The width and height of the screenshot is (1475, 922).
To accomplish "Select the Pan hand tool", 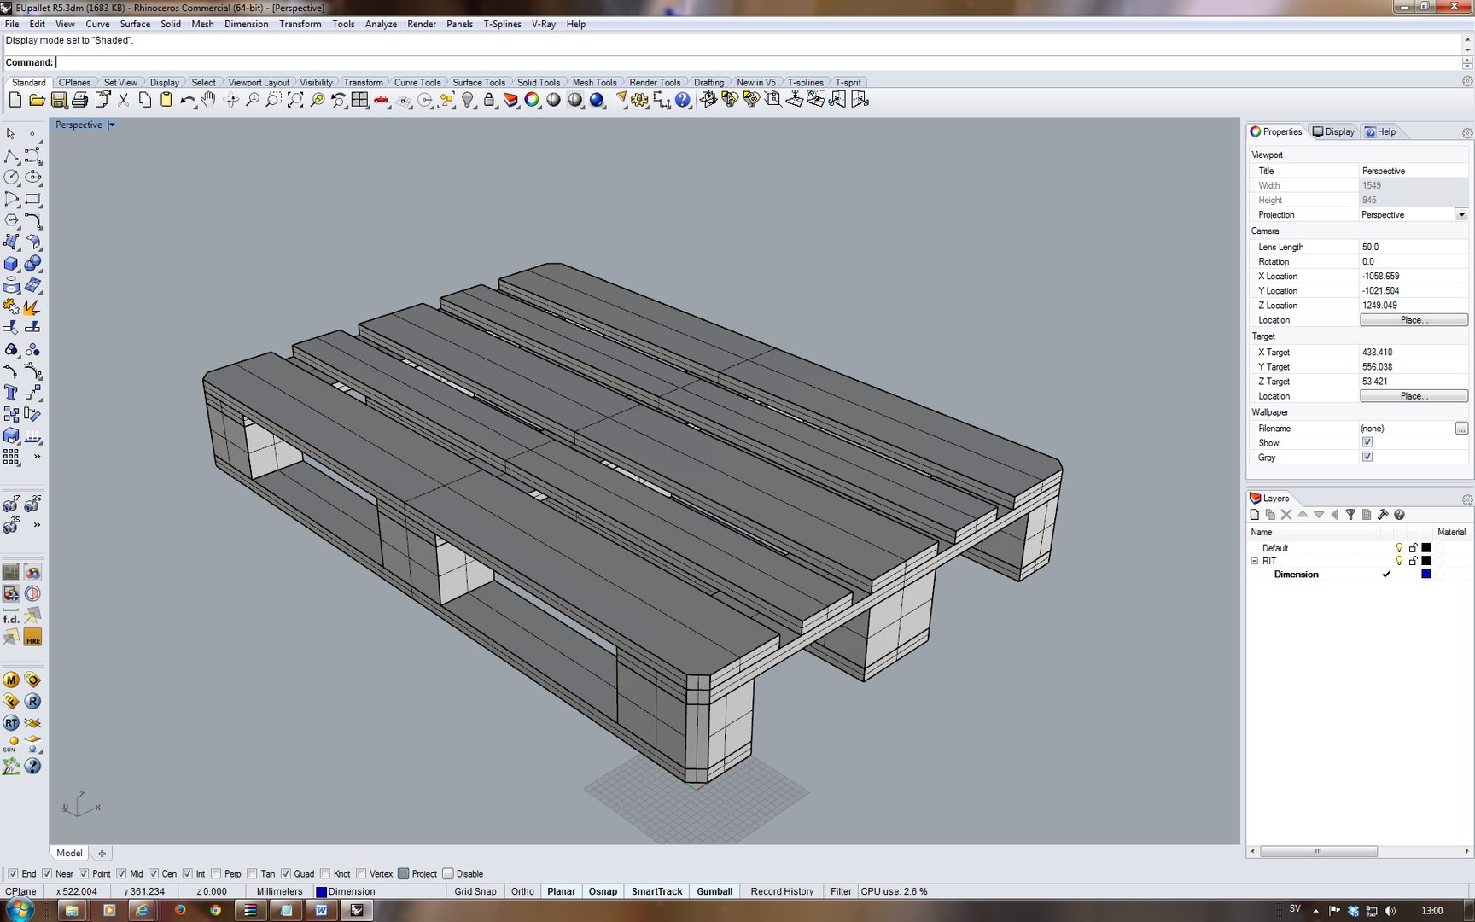I will click(x=208, y=100).
